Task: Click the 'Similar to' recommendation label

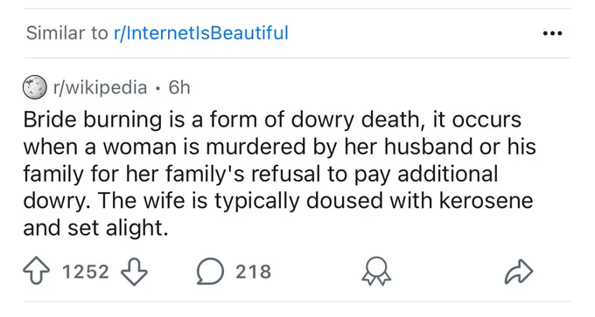Action: (67, 32)
